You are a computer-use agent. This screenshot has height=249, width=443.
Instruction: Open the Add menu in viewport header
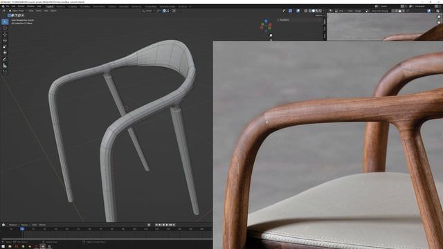point(46,11)
